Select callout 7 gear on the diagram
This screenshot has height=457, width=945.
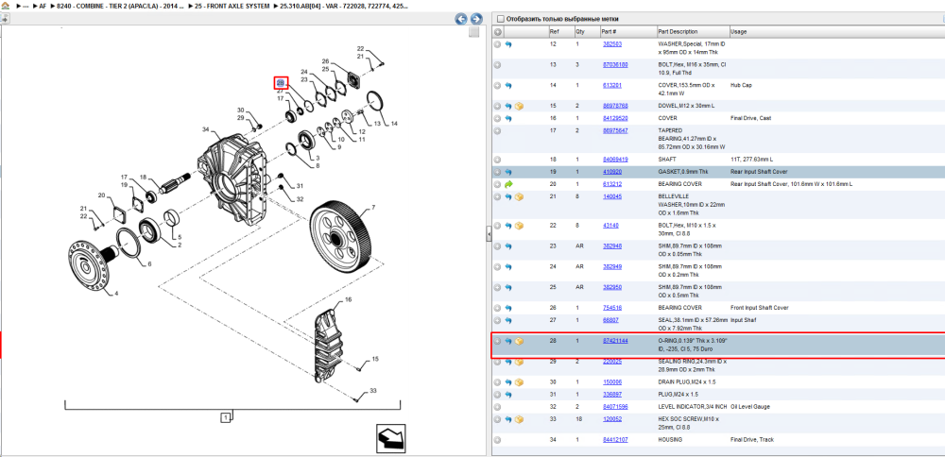pyautogui.click(x=373, y=208)
